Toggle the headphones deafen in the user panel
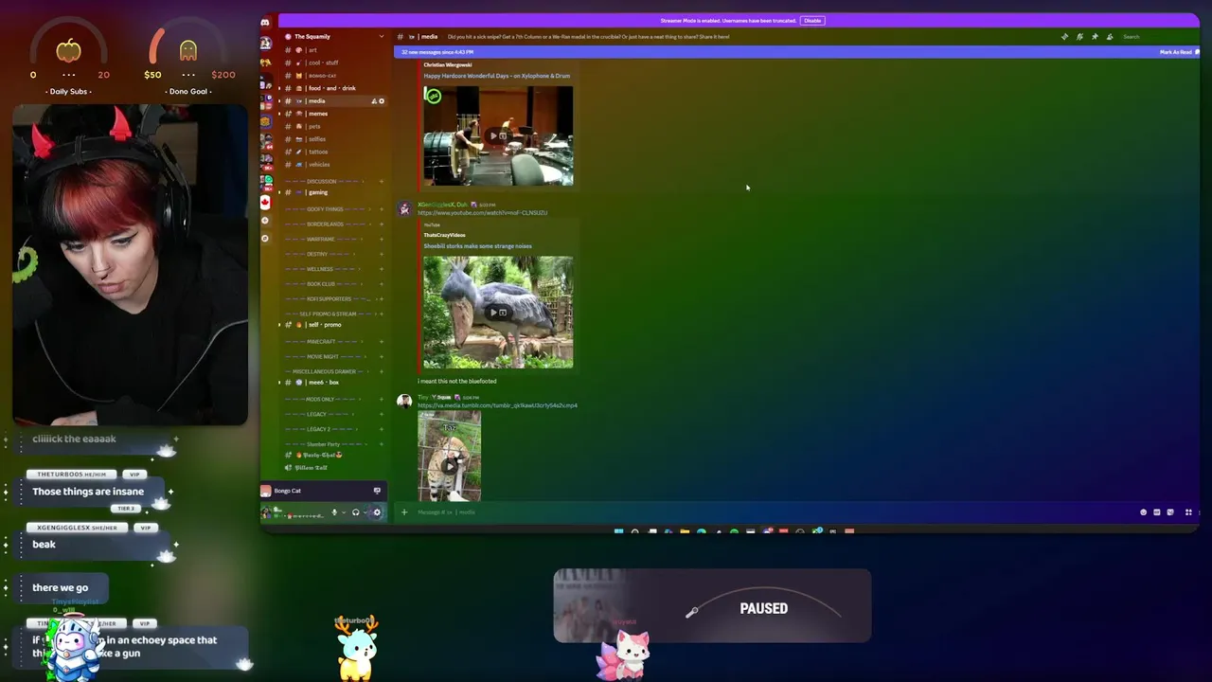This screenshot has width=1212, height=682. coord(356,512)
